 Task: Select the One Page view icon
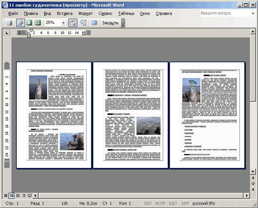[x=29, y=22]
